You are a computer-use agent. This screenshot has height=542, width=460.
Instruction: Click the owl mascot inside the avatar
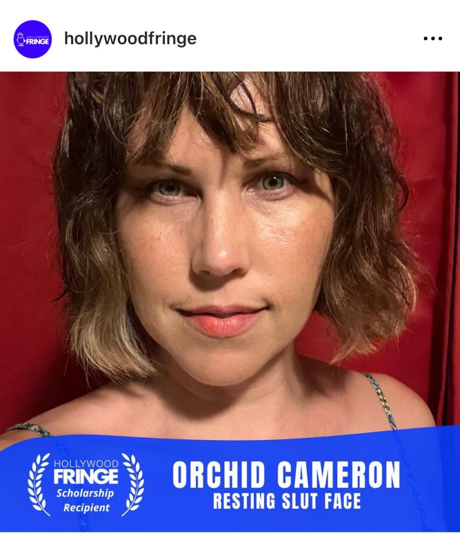[21, 39]
